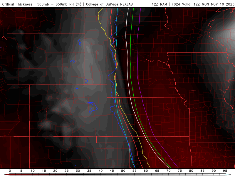Click the colorbar label "65"
Viewport: 235px width, 176px height.
157,171
